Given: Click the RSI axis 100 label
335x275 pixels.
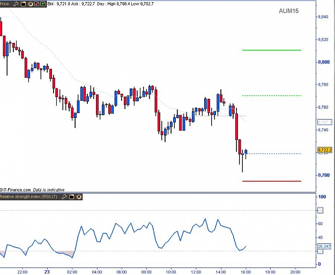Looking at the screenshot, I should [x=322, y=197].
